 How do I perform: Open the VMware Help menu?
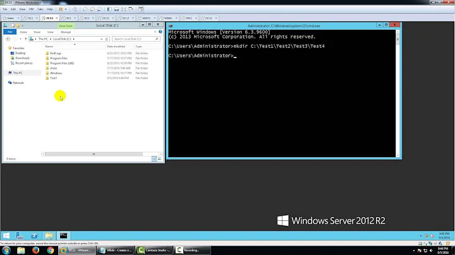[x=50, y=9]
